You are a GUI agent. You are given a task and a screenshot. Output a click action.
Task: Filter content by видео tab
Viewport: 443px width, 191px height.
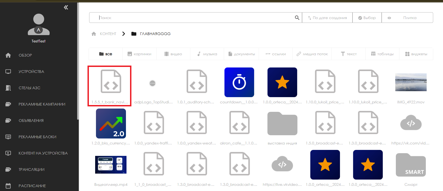pyautogui.click(x=173, y=54)
